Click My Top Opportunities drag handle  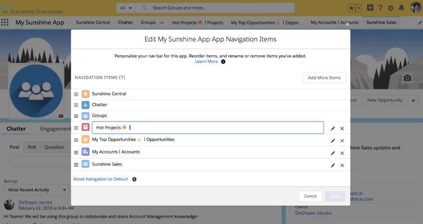click(x=76, y=140)
